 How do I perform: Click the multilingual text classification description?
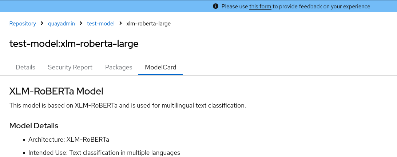click(127, 106)
